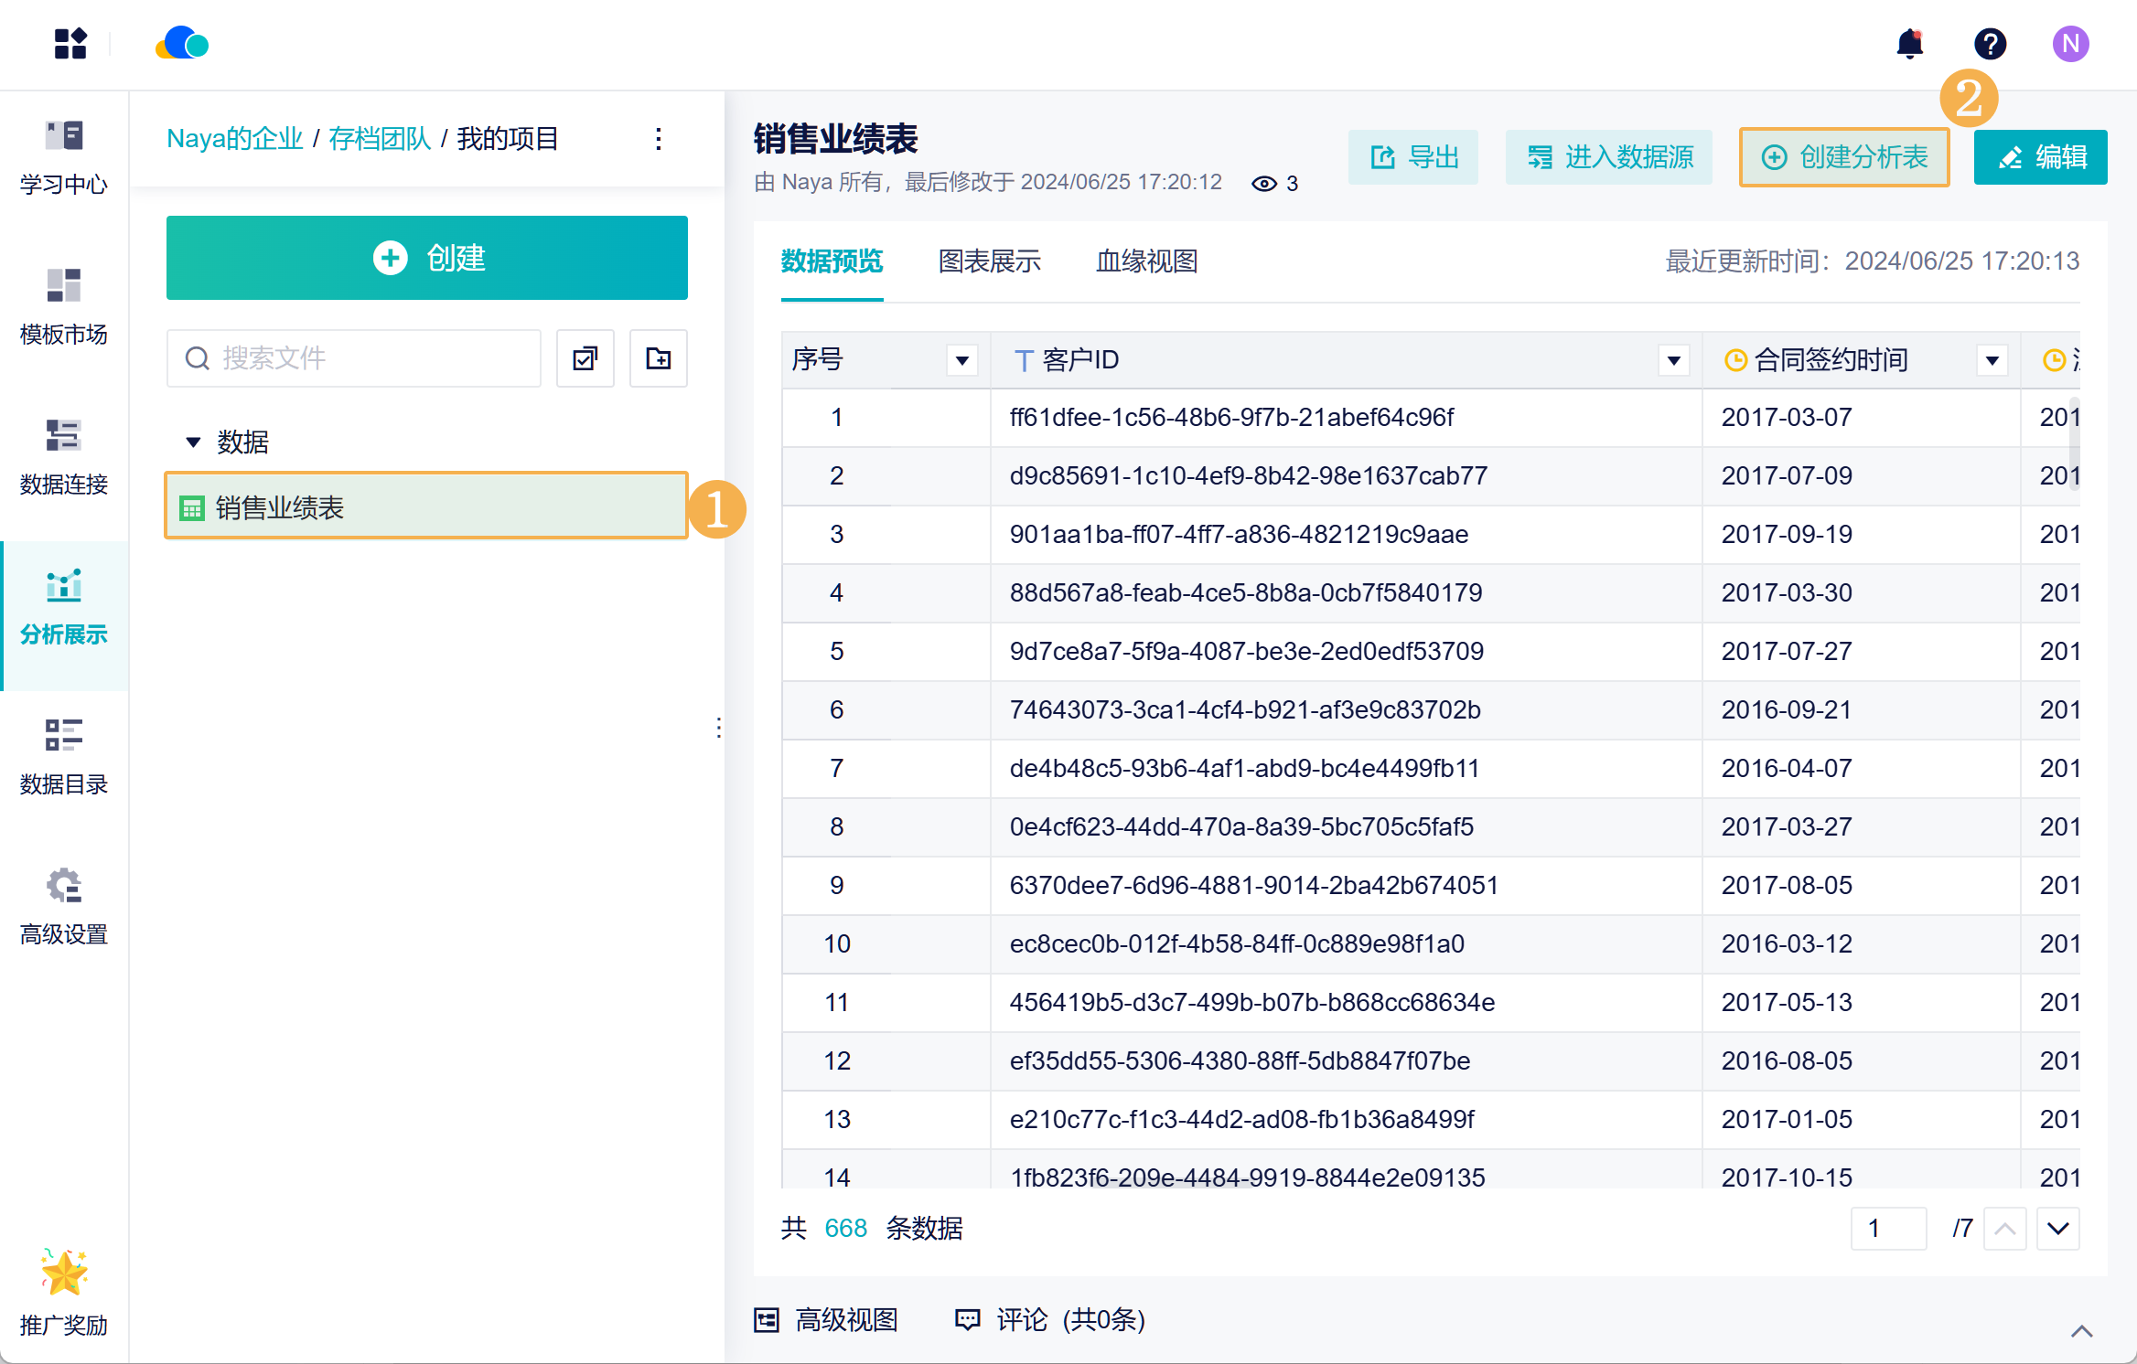Image resolution: width=2137 pixels, height=1364 pixels.
Task: Open 数据连接 in the sidebar
Action: tap(64, 457)
